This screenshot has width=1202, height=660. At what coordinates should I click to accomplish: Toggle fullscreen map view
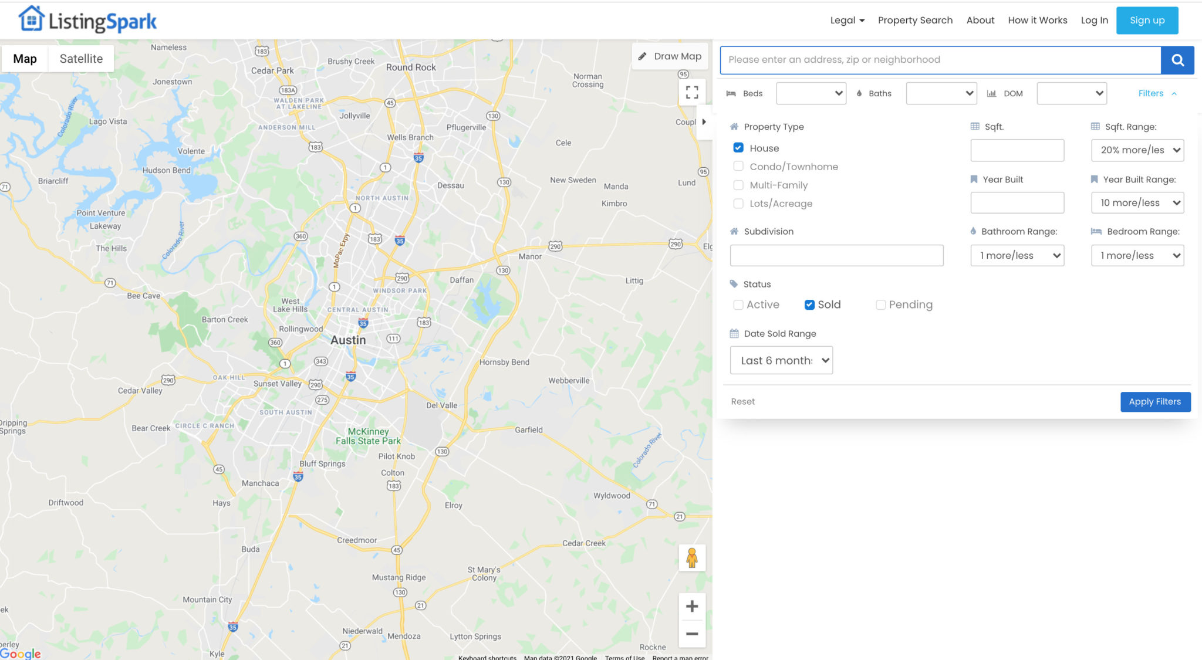(x=692, y=92)
